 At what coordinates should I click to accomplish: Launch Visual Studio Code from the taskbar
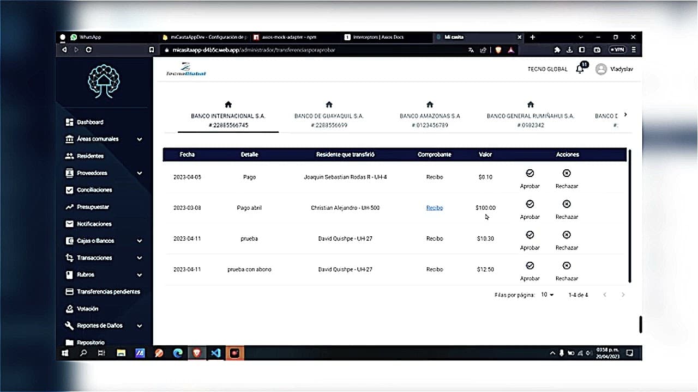[216, 353]
